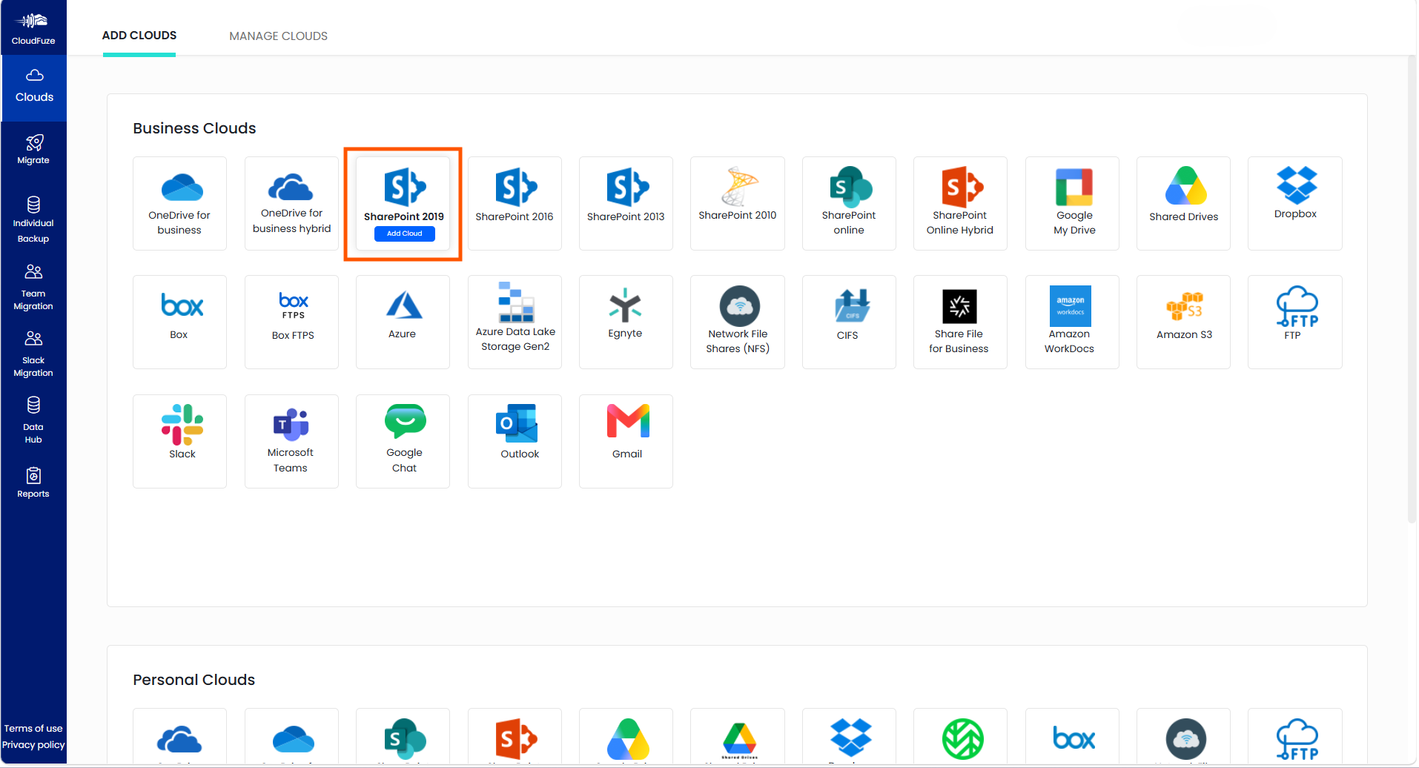Click the page vertical scrollbar
The width and height of the screenshot is (1419, 768).
pyautogui.click(x=1412, y=289)
